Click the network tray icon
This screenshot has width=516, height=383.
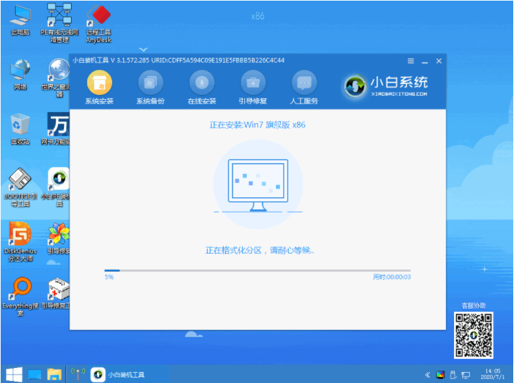(466, 375)
